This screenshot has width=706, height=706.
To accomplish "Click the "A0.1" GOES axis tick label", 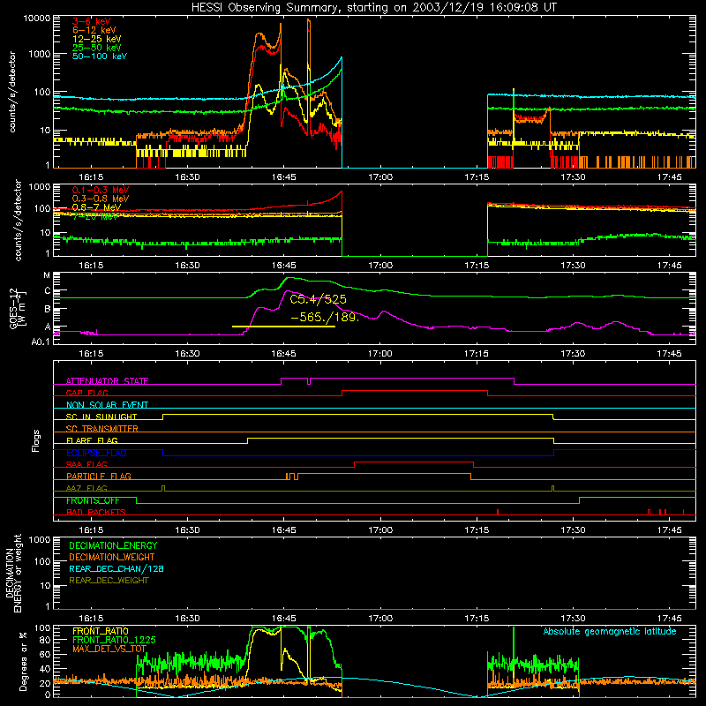I will tap(40, 342).
